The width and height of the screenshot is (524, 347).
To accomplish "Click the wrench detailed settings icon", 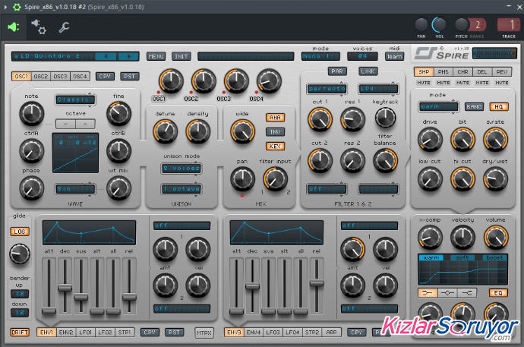I will 64,27.
